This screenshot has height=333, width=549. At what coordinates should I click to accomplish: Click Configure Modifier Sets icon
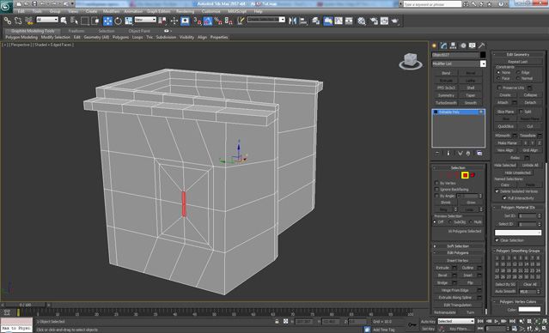tap(479, 154)
